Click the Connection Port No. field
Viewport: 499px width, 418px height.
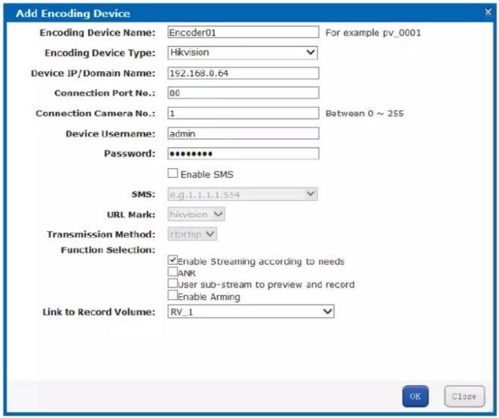click(243, 93)
